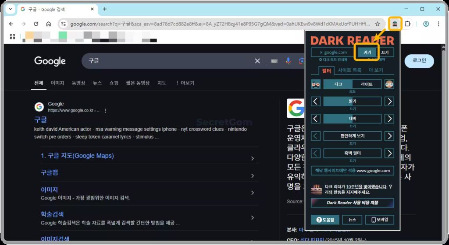
Task: Open the Dark Reader extension icon
Action: [395, 24]
